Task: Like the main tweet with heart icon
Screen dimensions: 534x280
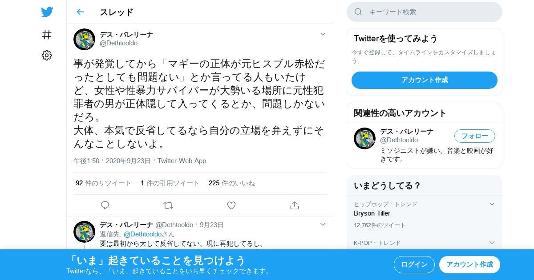Action: (231, 205)
